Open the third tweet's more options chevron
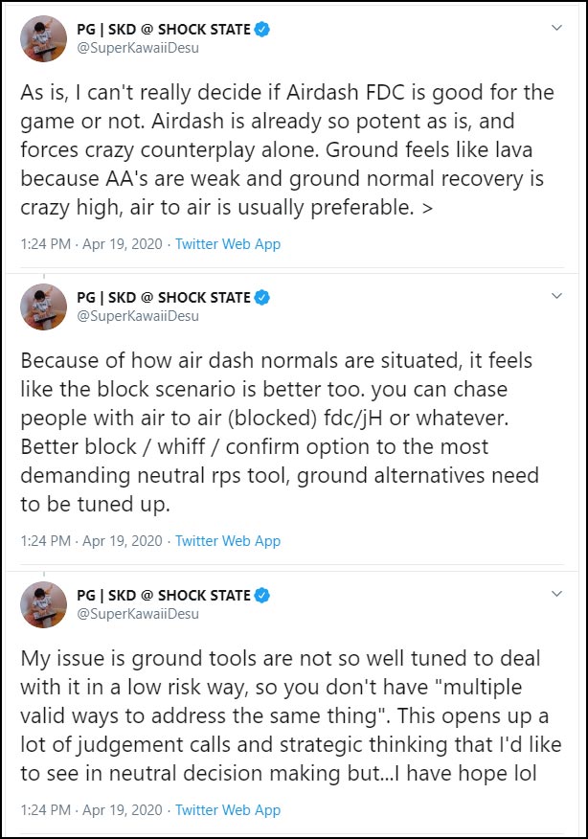588x839 pixels. (557, 595)
